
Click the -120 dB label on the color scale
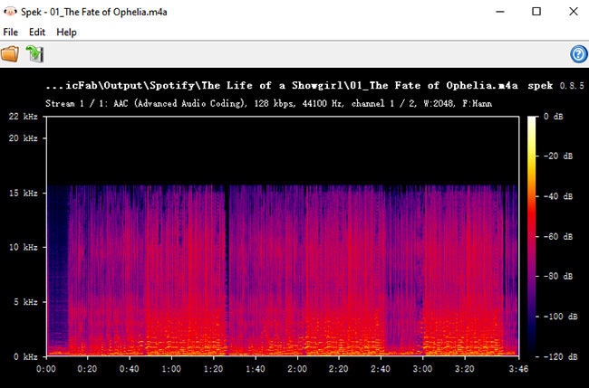pos(560,356)
